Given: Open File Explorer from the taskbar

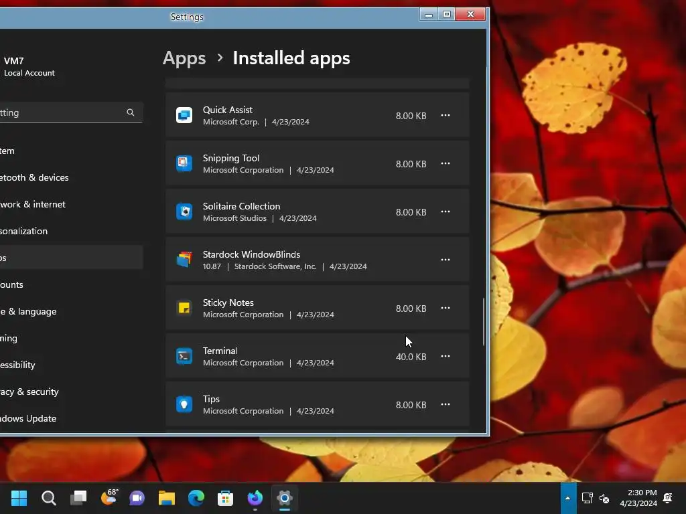Looking at the screenshot, I should click(x=166, y=498).
